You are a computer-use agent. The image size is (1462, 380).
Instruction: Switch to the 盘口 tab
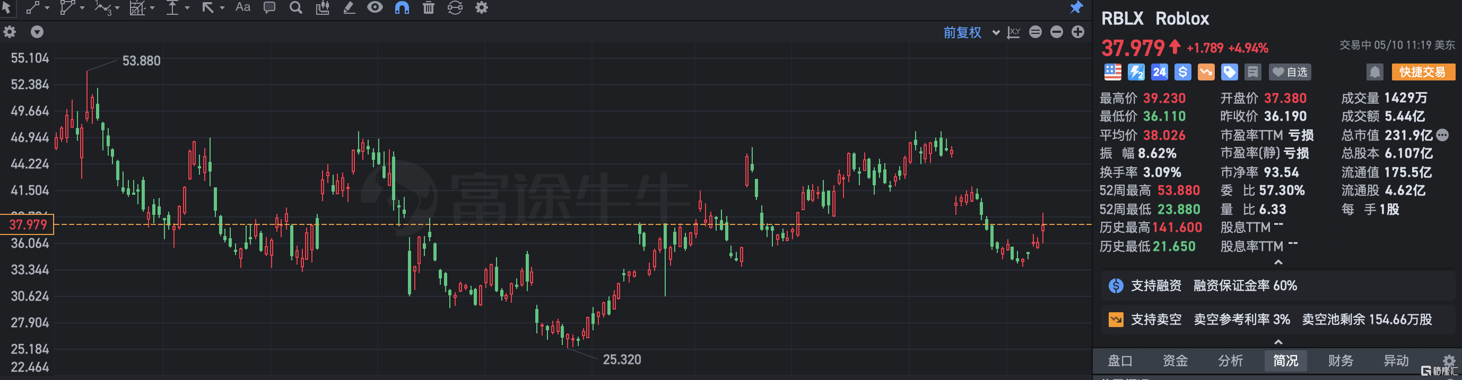[x=1120, y=361]
